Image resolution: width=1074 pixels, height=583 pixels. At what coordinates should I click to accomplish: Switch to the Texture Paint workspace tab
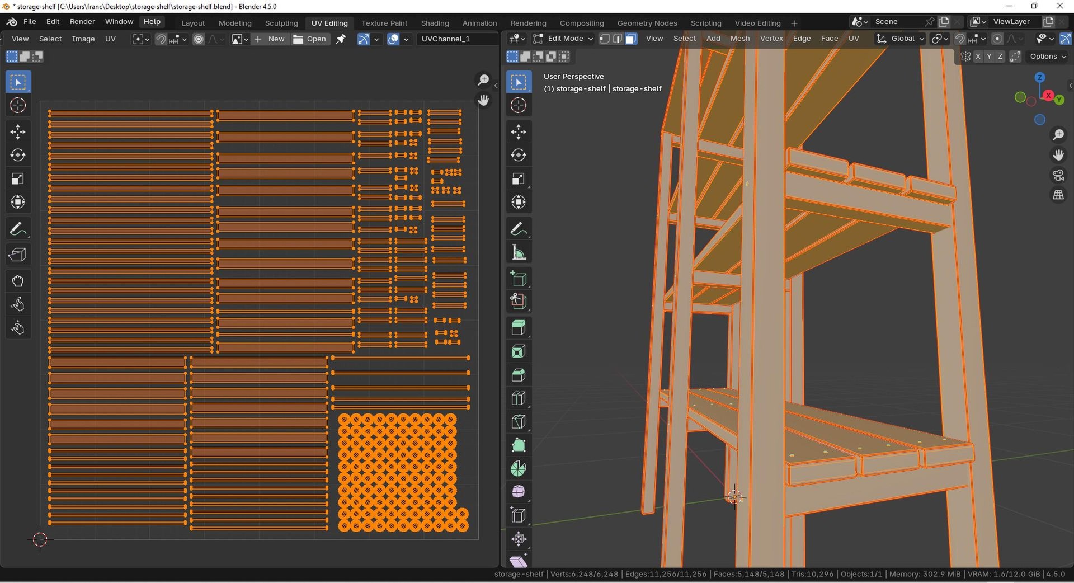coord(384,23)
